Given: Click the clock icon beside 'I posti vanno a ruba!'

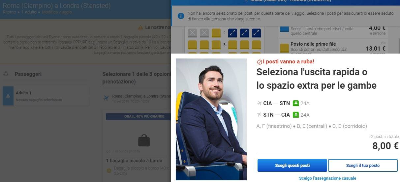Looking at the screenshot, I should coord(259,62).
